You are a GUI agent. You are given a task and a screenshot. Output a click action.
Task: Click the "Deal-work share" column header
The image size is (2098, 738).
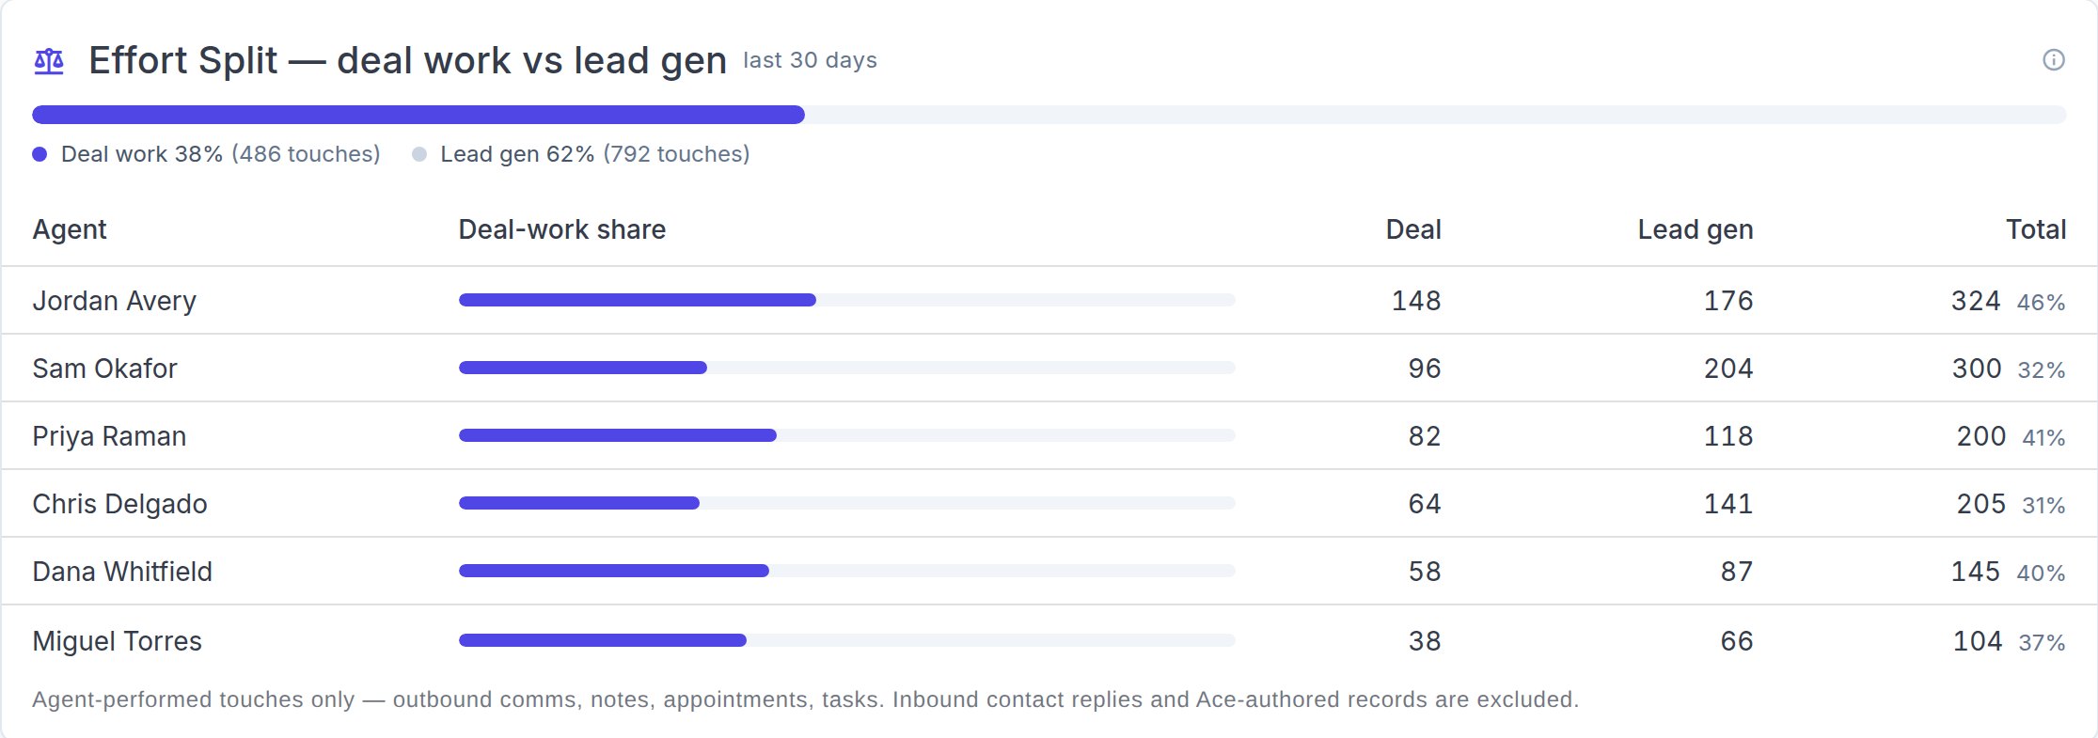coord(562,229)
